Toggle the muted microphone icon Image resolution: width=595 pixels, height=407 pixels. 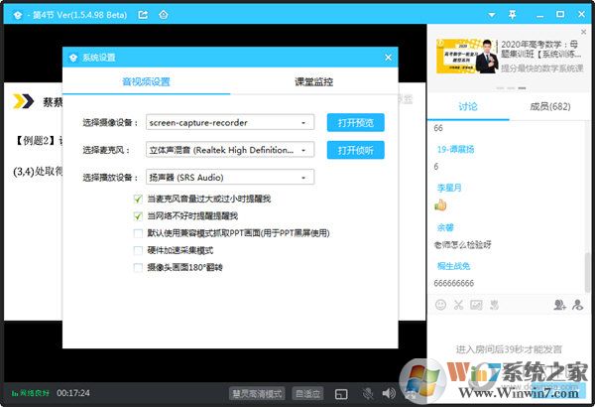coord(367,394)
